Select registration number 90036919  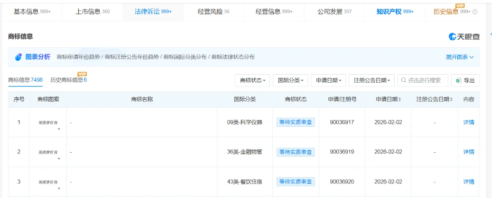tap(342, 152)
